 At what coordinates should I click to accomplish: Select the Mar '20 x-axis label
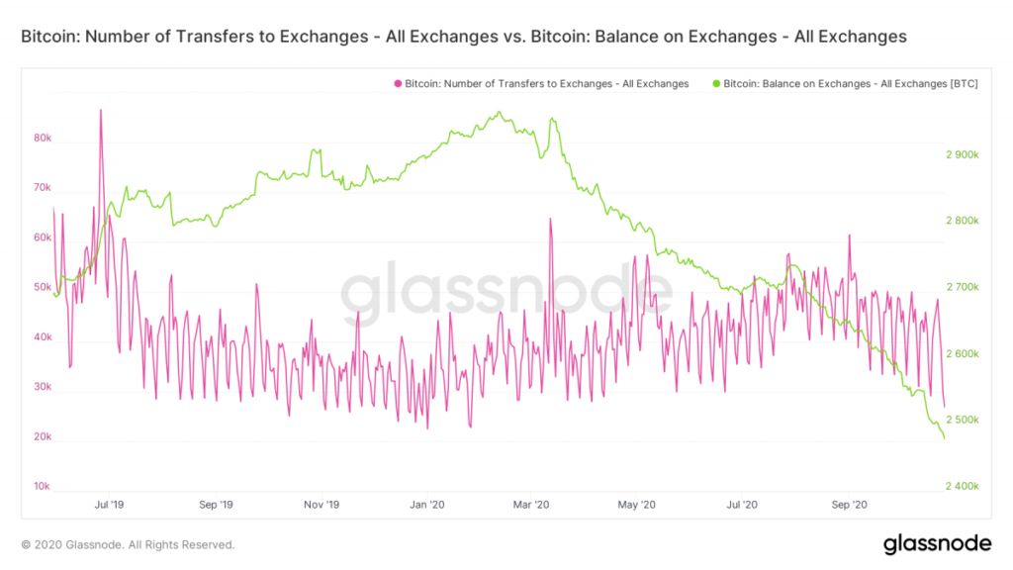coord(532,505)
